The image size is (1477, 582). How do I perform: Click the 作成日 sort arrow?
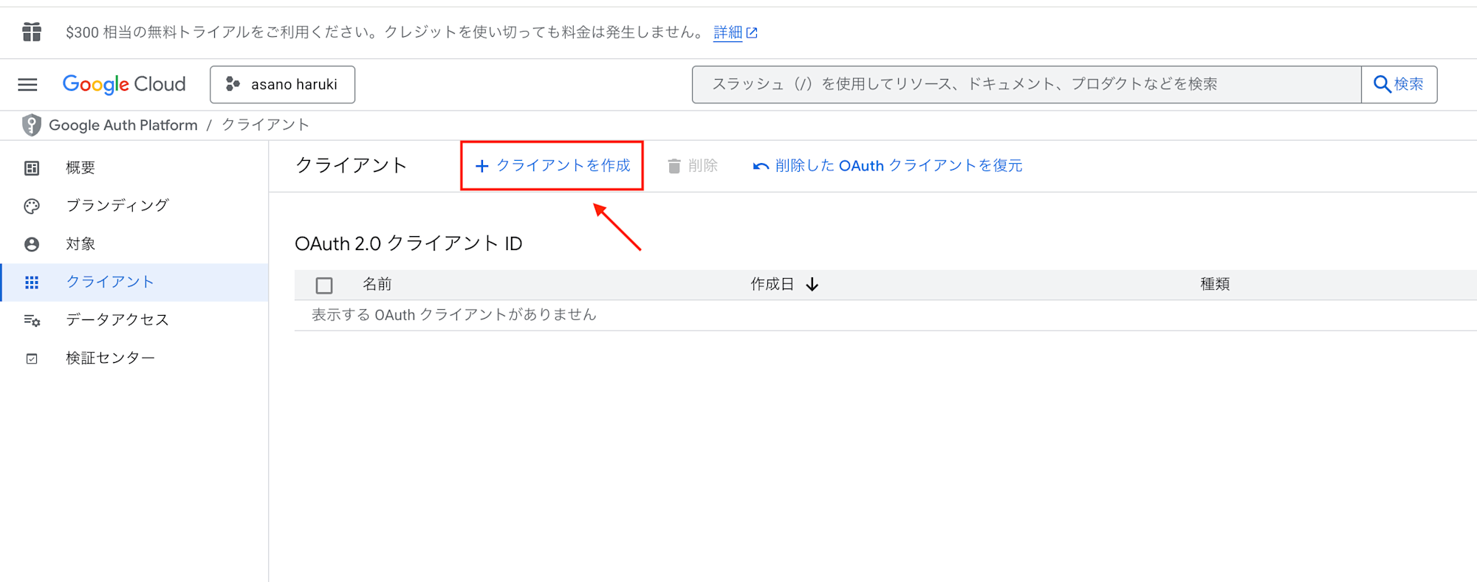pos(812,285)
